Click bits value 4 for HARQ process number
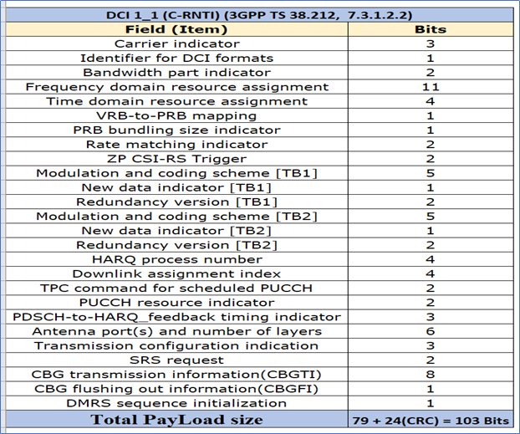 [x=431, y=259]
